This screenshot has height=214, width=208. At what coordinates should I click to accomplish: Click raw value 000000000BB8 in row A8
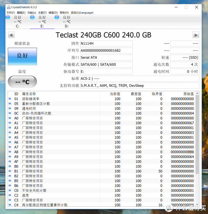tap(182, 152)
